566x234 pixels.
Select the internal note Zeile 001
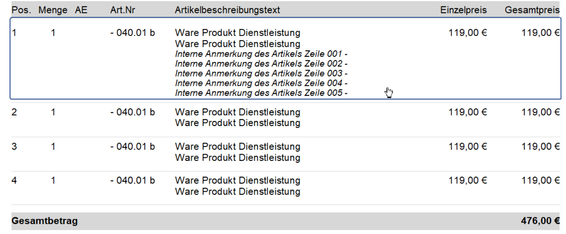[x=261, y=54]
